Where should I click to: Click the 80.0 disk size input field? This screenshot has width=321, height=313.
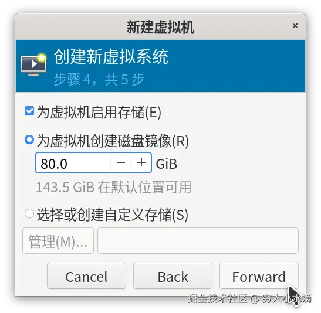tap(73, 163)
